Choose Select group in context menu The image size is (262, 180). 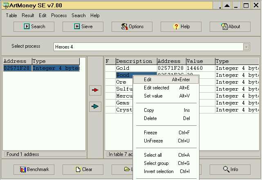pos(166,163)
